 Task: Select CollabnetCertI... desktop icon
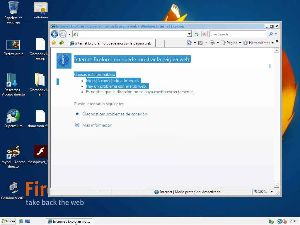tap(13, 191)
